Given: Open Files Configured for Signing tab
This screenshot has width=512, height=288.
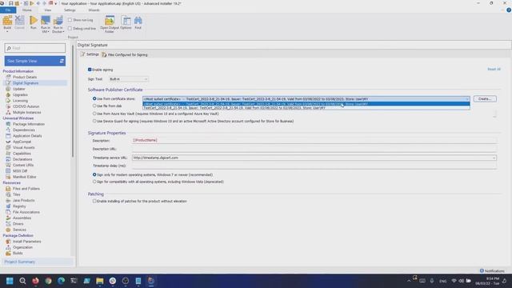Looking at the screenshot, I should (125, 55).
